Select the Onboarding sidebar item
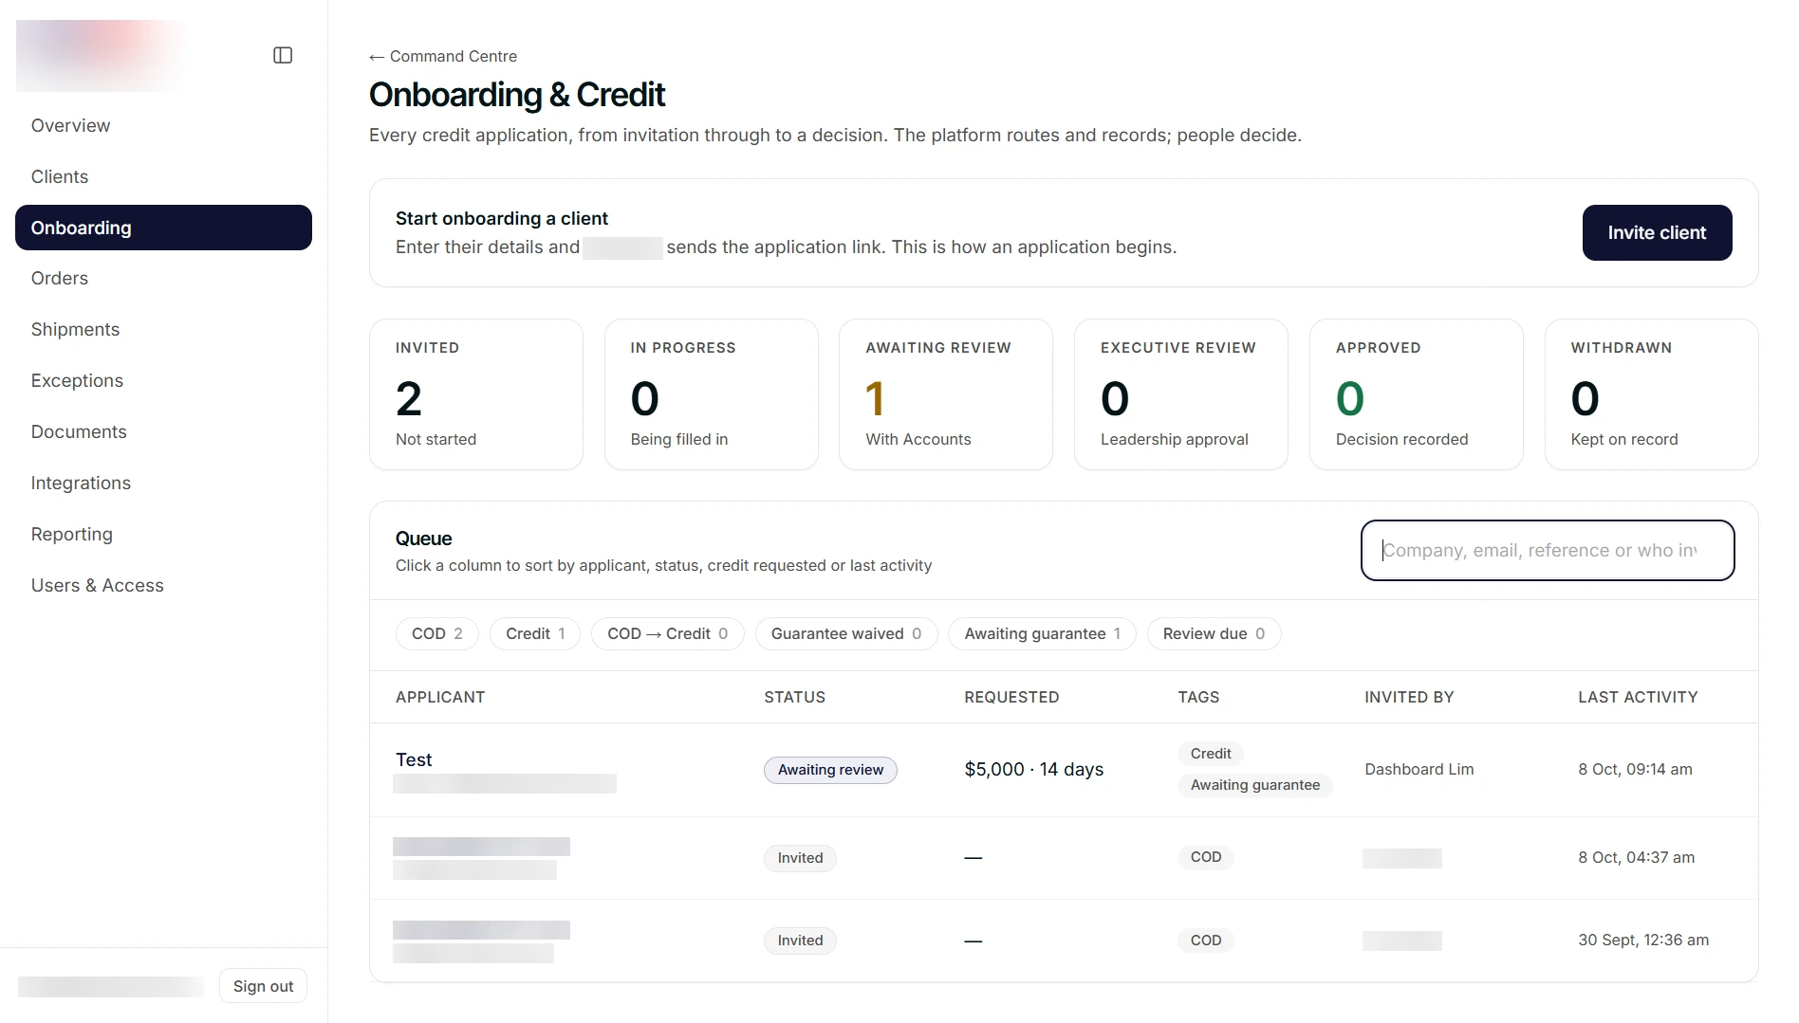Image resolution: width=1799 pixels, height=1023 pixels. pyautogui.click(x=163, y=228)
